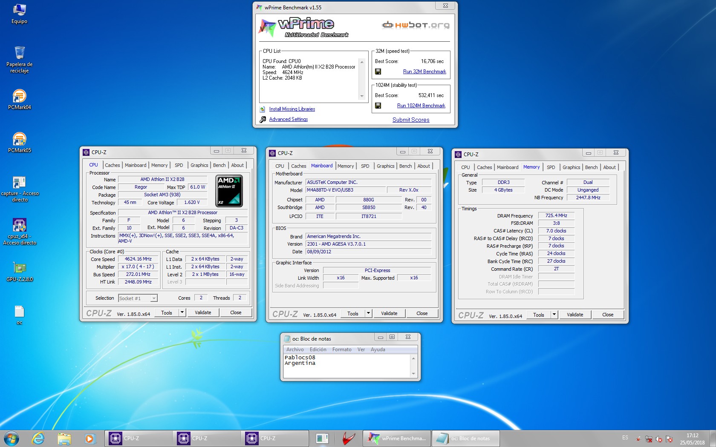The width and height of the screenshot is (716, 447).
Task: Click Install Missing Libraries link
Action: (x=292, y=109)
